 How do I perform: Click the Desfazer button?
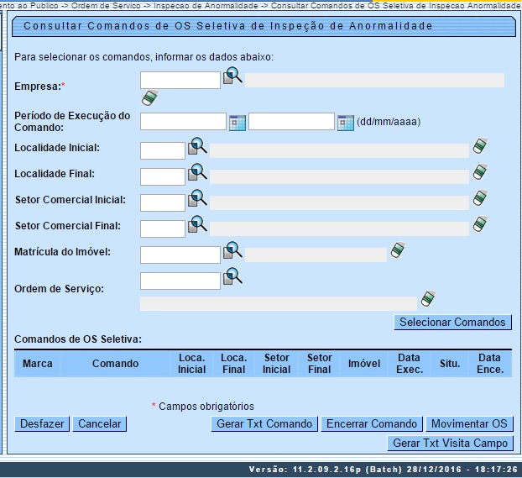click(x=42, y=424)
